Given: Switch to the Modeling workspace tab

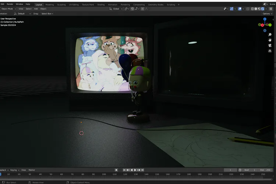Looking at the screenshot, I should pyautogui.click(x=50, y=5).
